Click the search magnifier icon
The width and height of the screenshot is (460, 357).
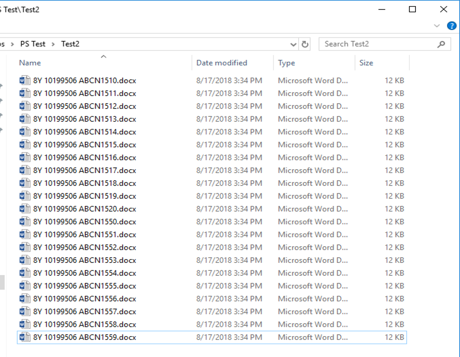tap(442, 43)
